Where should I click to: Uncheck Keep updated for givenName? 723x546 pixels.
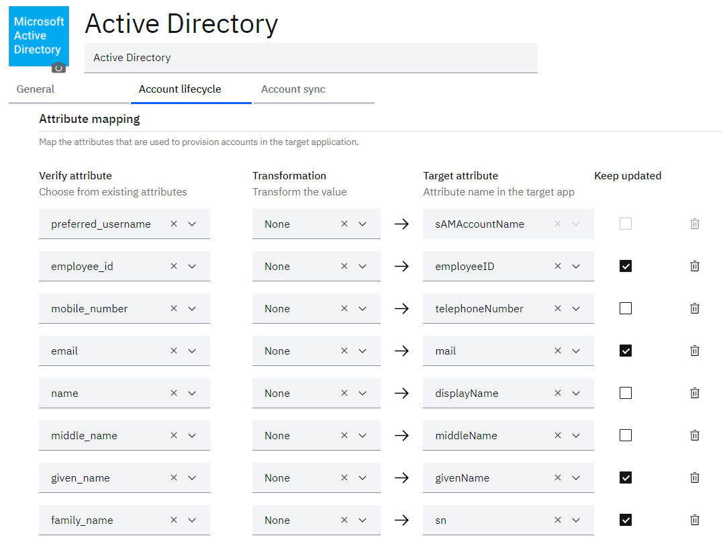pos(626,477)
